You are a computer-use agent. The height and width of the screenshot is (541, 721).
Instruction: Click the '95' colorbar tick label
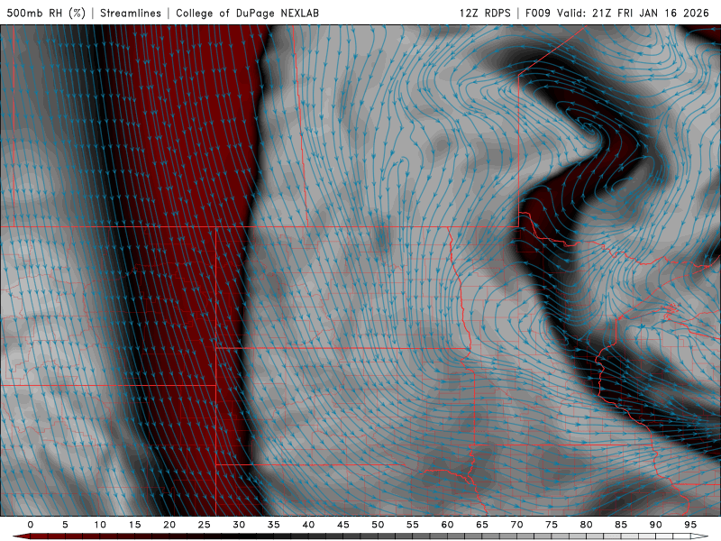tap(690, 525)
